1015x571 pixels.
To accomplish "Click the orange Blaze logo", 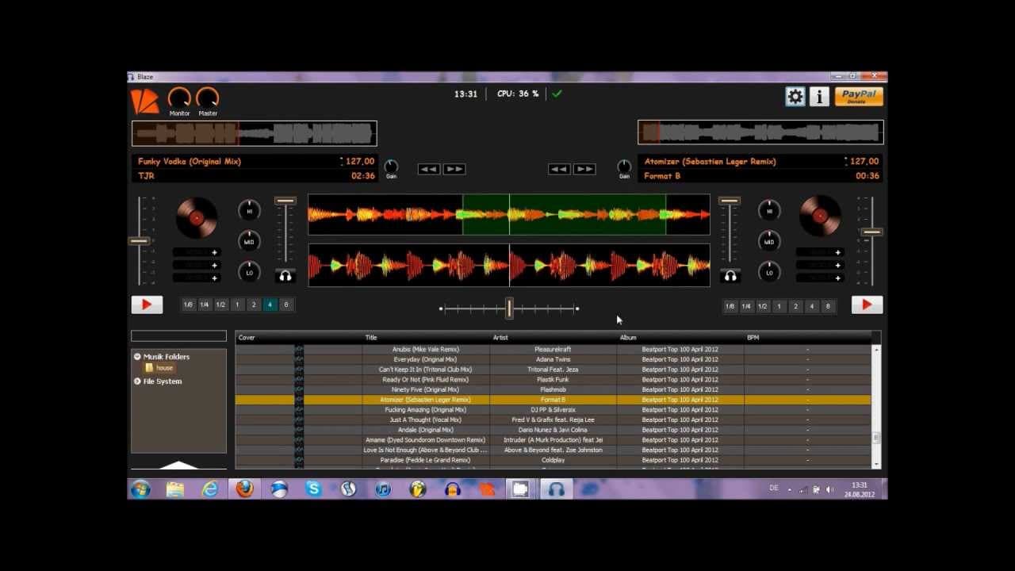I will click(145, 101).
